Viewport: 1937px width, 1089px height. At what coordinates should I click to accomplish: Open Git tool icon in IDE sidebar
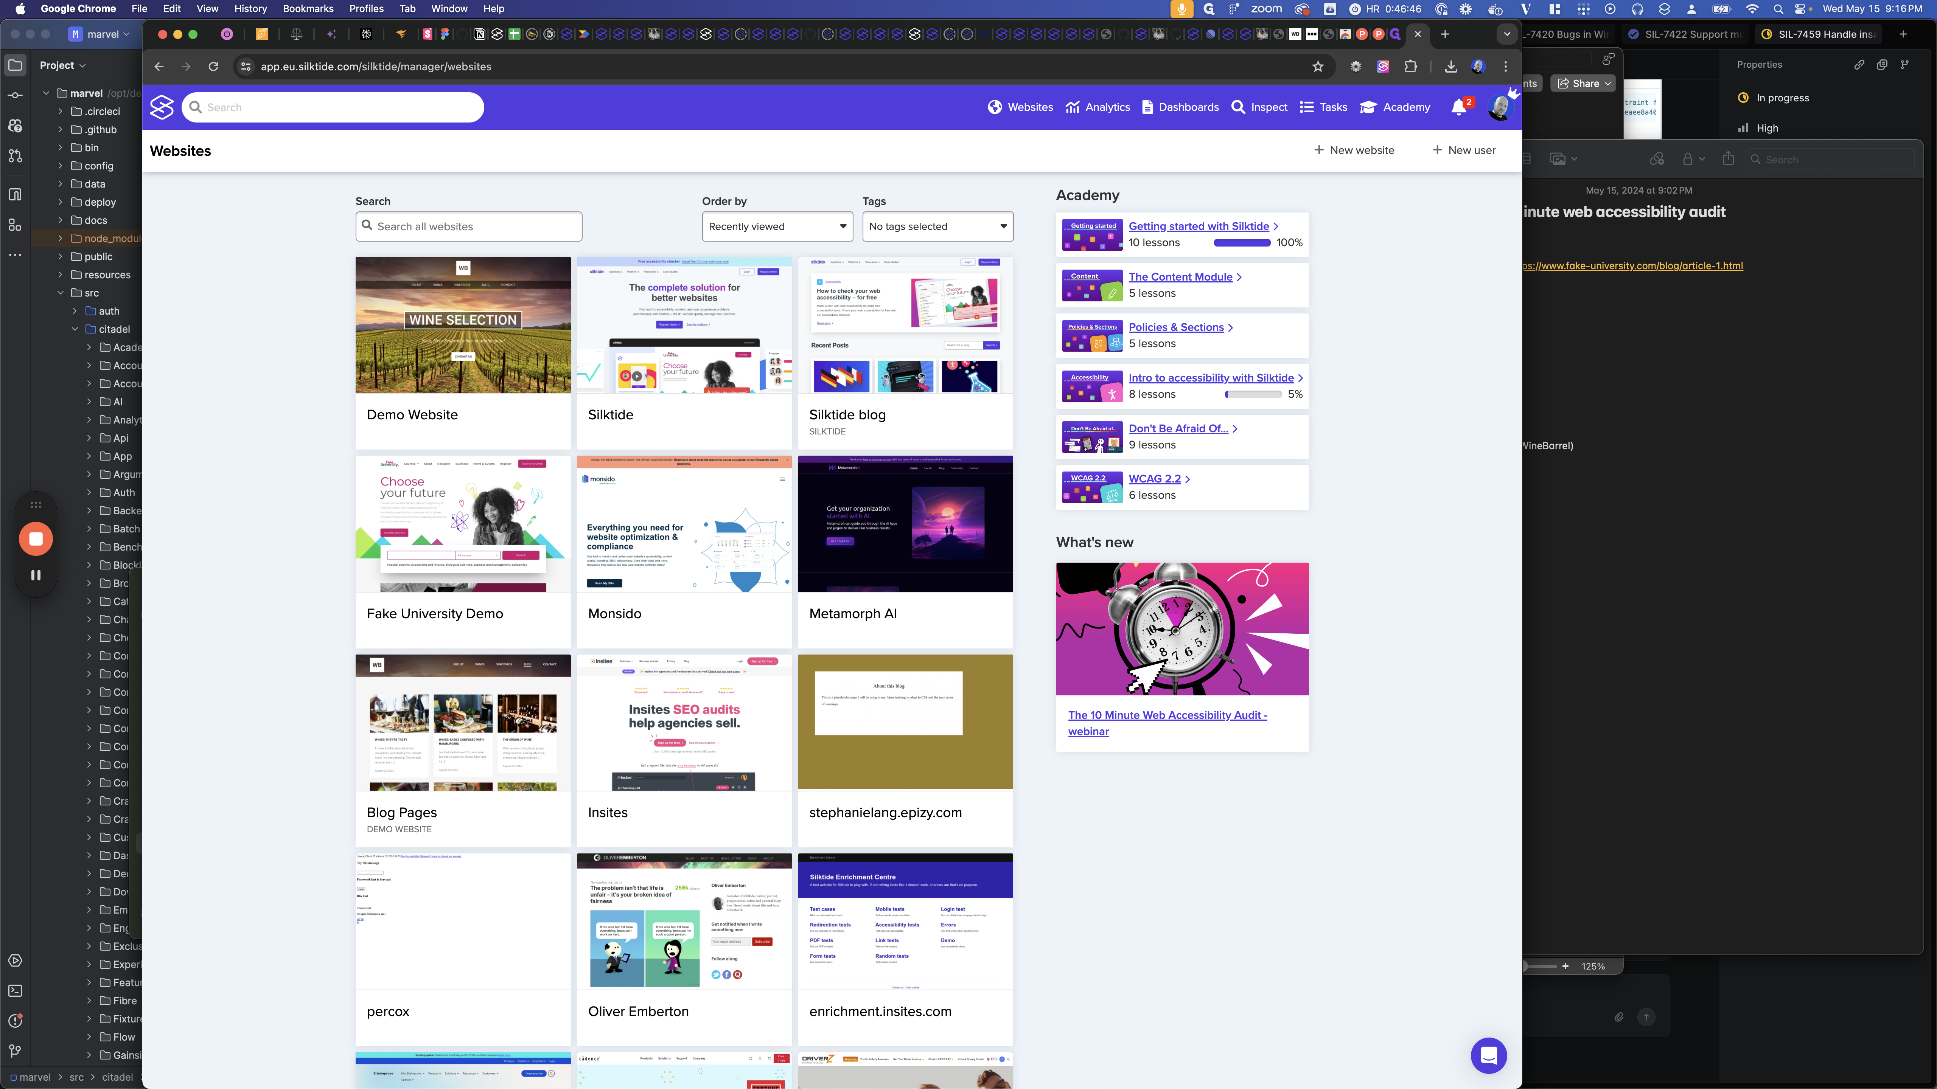click(x=15, y=1051)
